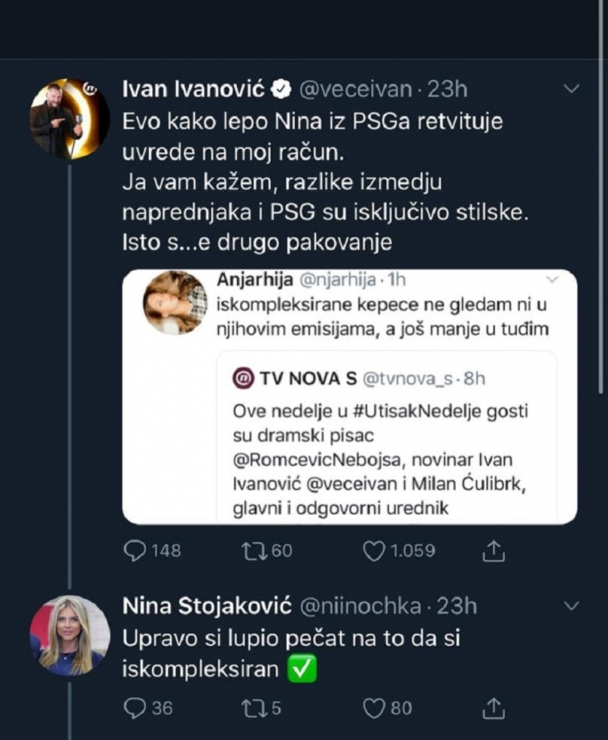Open Anjarhija's avatar in quoted tweet
This screenshot has height=740, width=608.
(175, 303)
